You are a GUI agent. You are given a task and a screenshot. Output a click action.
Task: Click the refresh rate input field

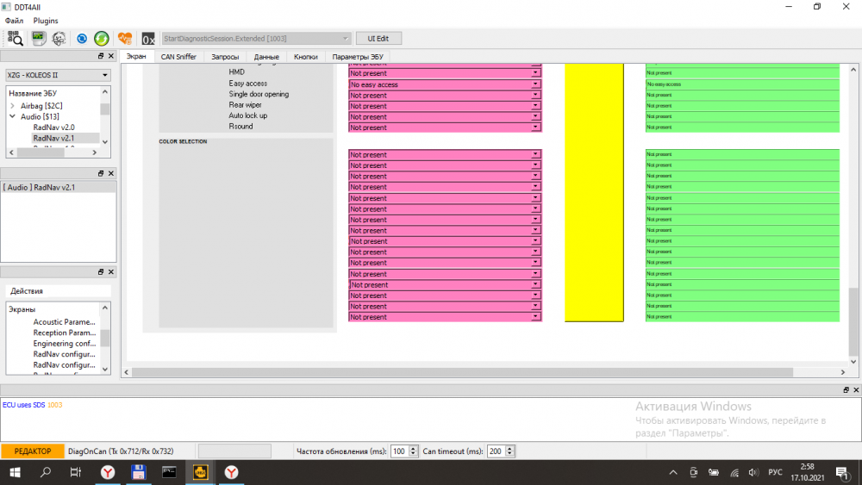(399, 451)
